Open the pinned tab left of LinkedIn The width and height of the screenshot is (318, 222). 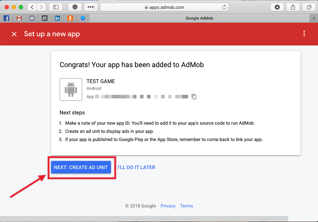click(45, 18)
